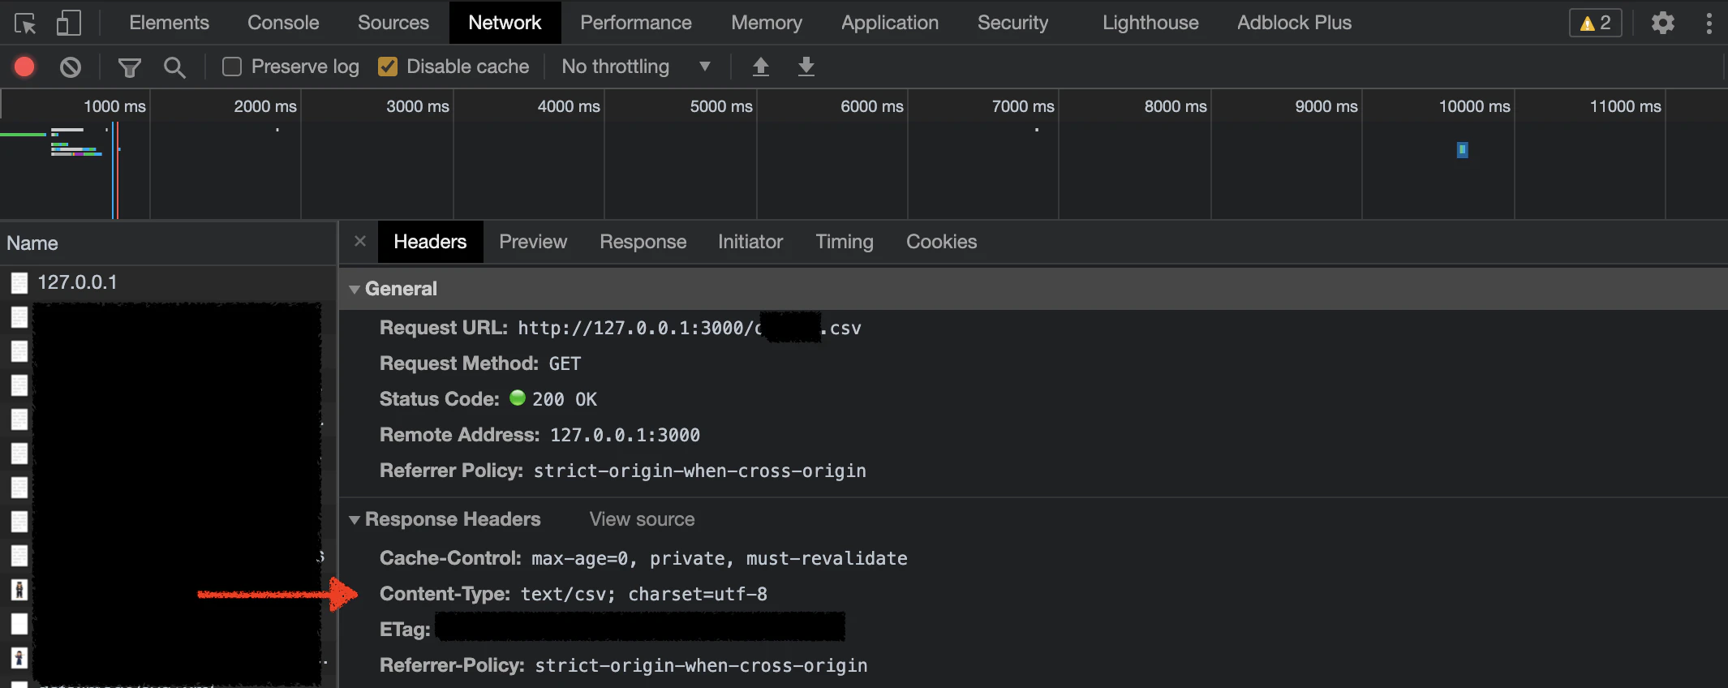This screenshot has width=1728, height=688.
Task: Collapse the Response Headers section
Action: [x=355, y=519]
